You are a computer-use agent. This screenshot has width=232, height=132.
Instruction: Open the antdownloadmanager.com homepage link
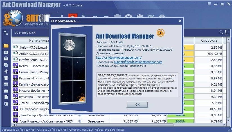pyautogui.click(x=119, y=58)
